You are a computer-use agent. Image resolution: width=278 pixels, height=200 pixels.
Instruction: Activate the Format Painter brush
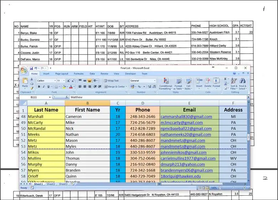[32, 88]
